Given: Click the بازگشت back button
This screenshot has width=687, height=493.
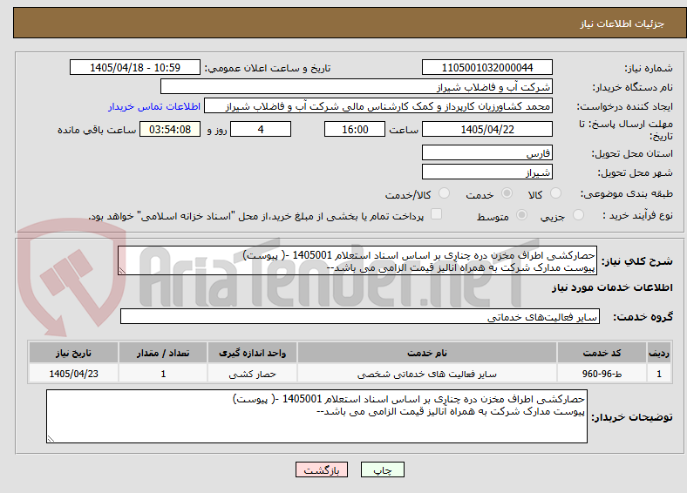Looking at the screenshot, I should (322, 469).
